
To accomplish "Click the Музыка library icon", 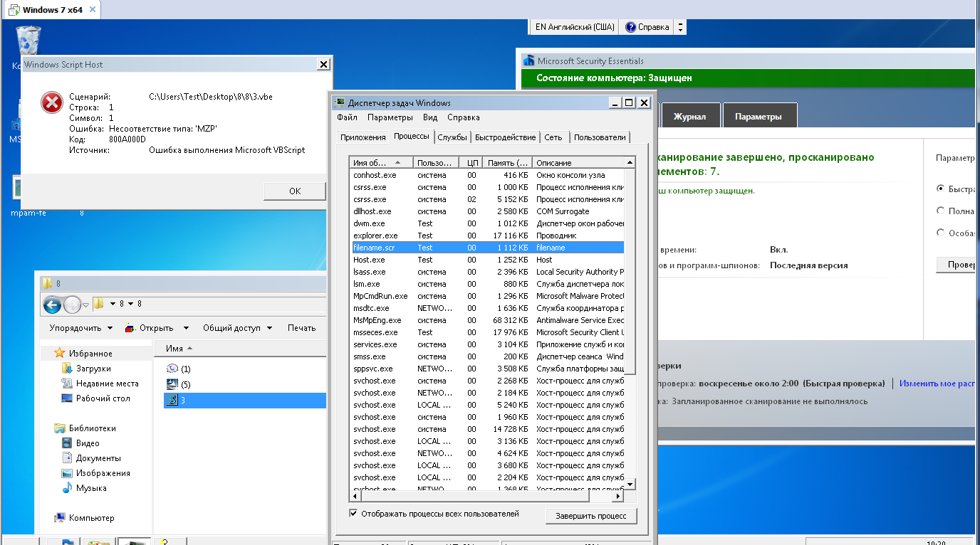I will 67,488.
